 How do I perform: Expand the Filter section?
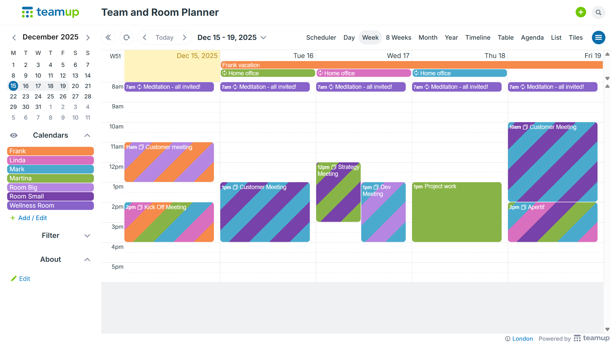(87, 236)
